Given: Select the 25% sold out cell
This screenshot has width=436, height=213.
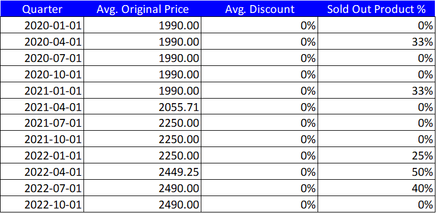Looking at the screenshot, I should point(377,156).
